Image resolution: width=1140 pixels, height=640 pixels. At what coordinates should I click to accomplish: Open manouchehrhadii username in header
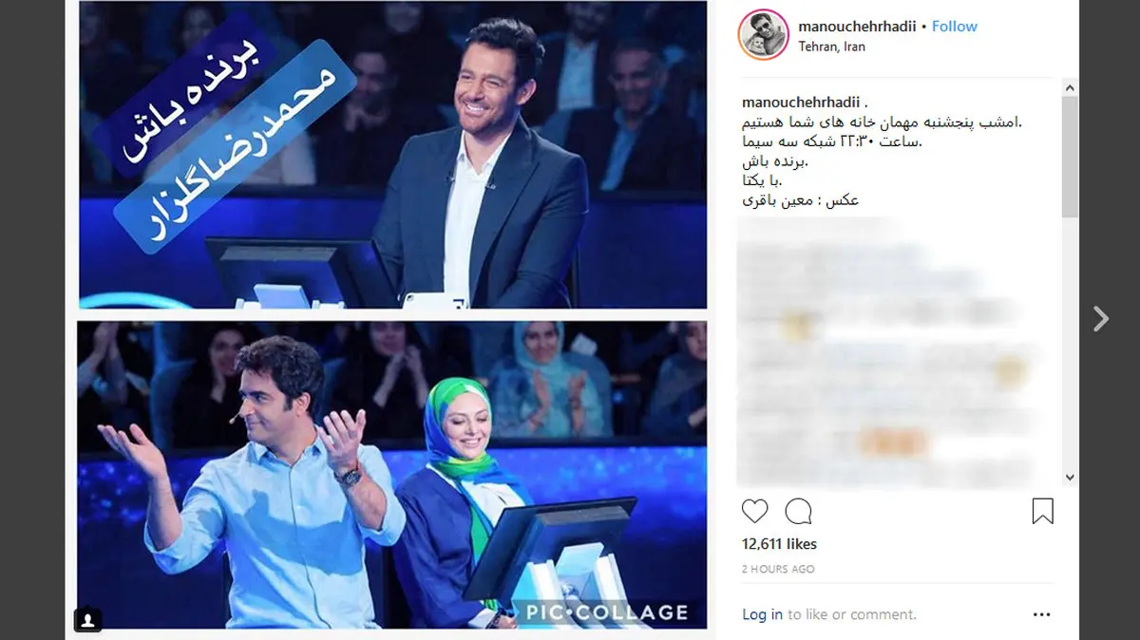(x=857, y=27)
